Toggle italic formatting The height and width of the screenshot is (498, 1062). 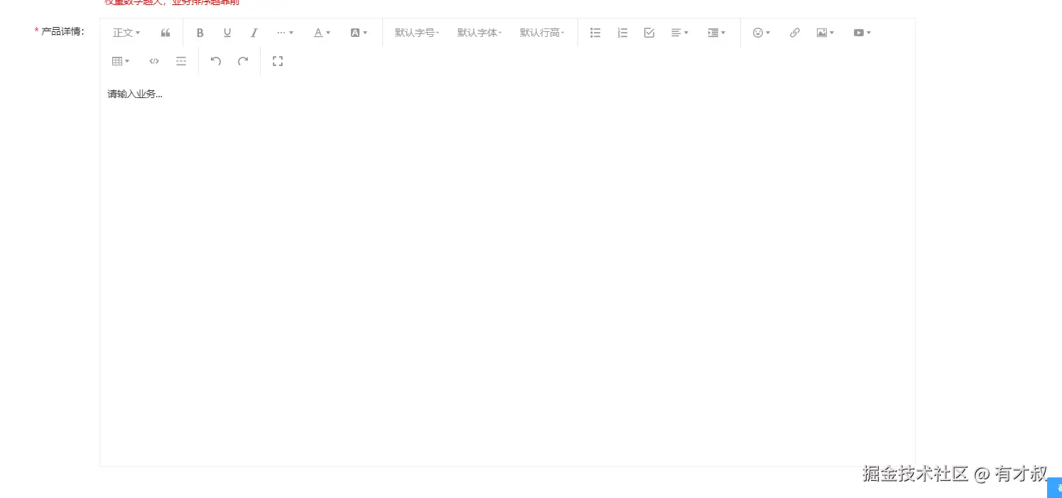coord(254,33)
